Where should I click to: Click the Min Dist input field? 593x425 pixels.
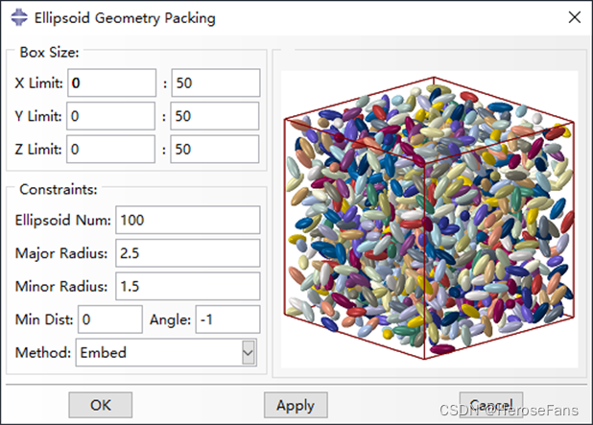110,319
